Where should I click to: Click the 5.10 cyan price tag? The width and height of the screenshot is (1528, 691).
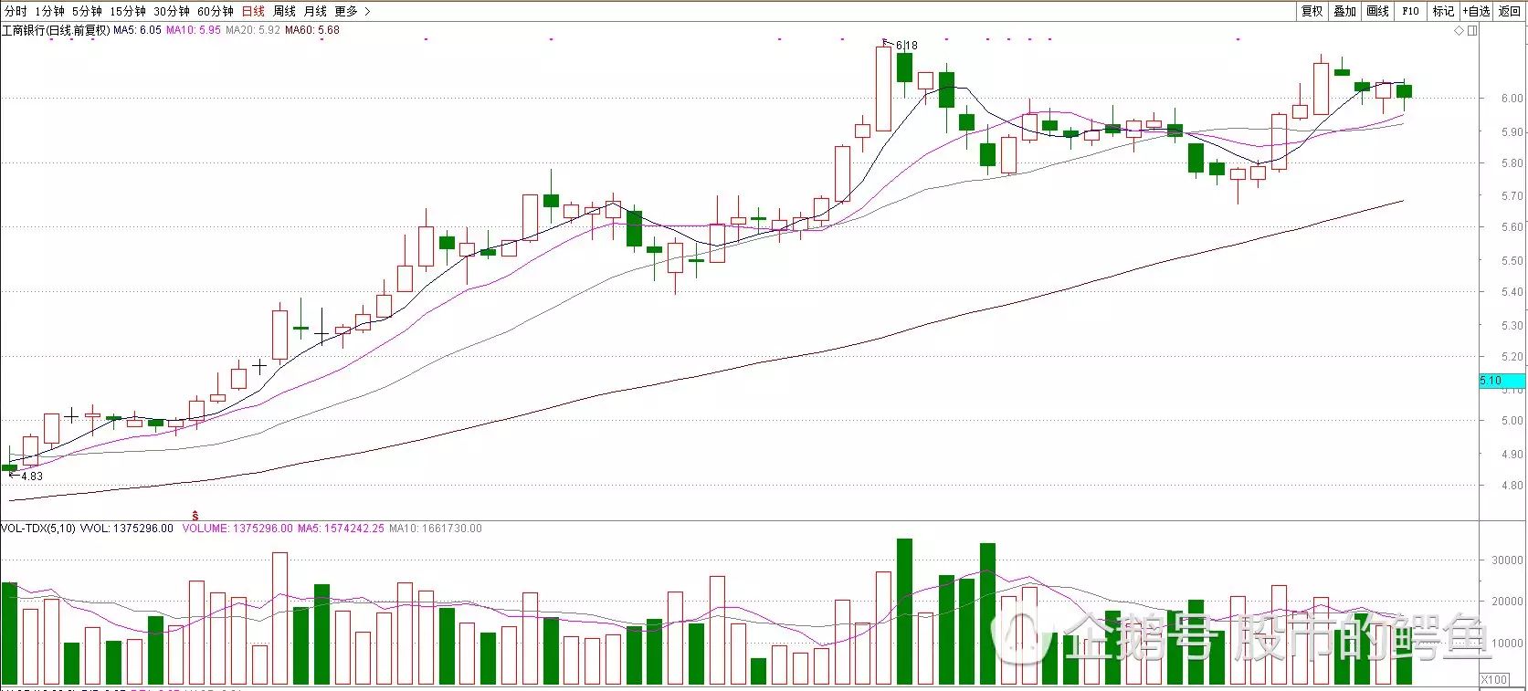click(x=1502, y=381)
